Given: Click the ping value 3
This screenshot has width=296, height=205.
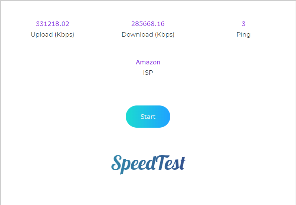Looking at the screenshot, I should tap(244, 24).
